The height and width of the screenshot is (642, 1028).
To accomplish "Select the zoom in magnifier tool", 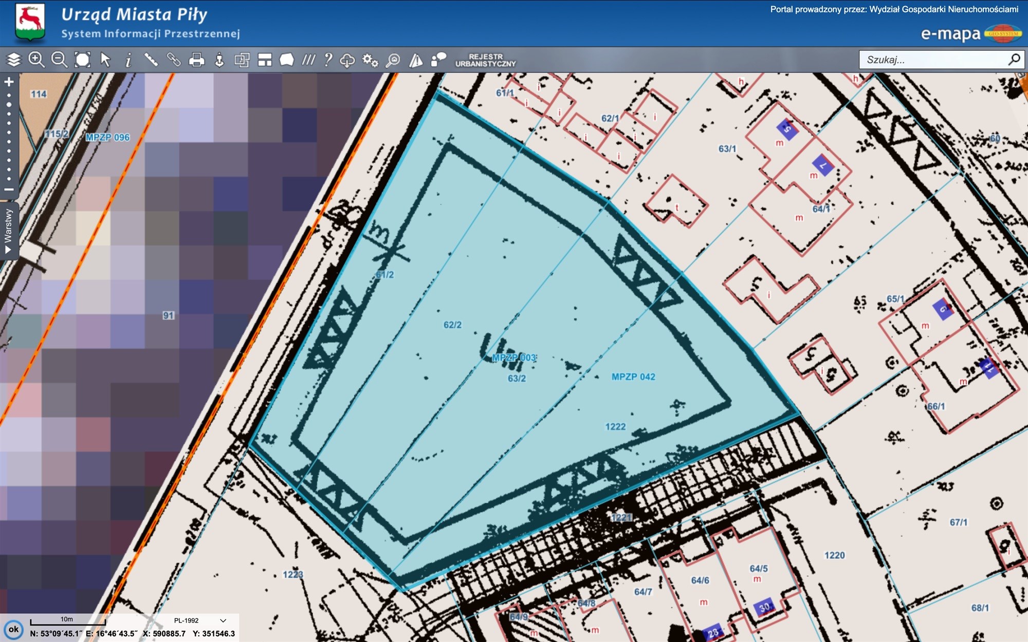I will 36,60.
